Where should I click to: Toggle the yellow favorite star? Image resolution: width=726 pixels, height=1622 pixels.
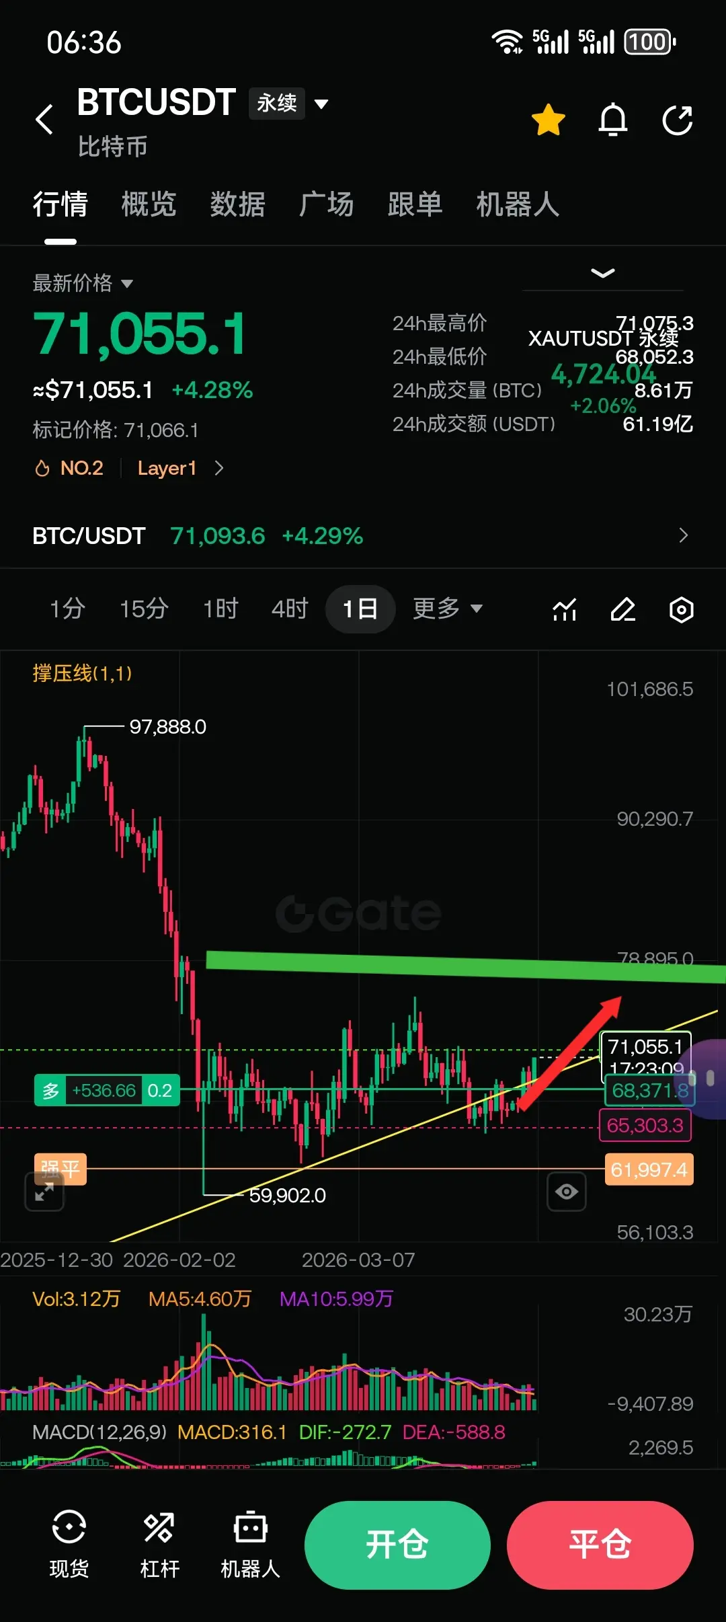coord(548,120)
